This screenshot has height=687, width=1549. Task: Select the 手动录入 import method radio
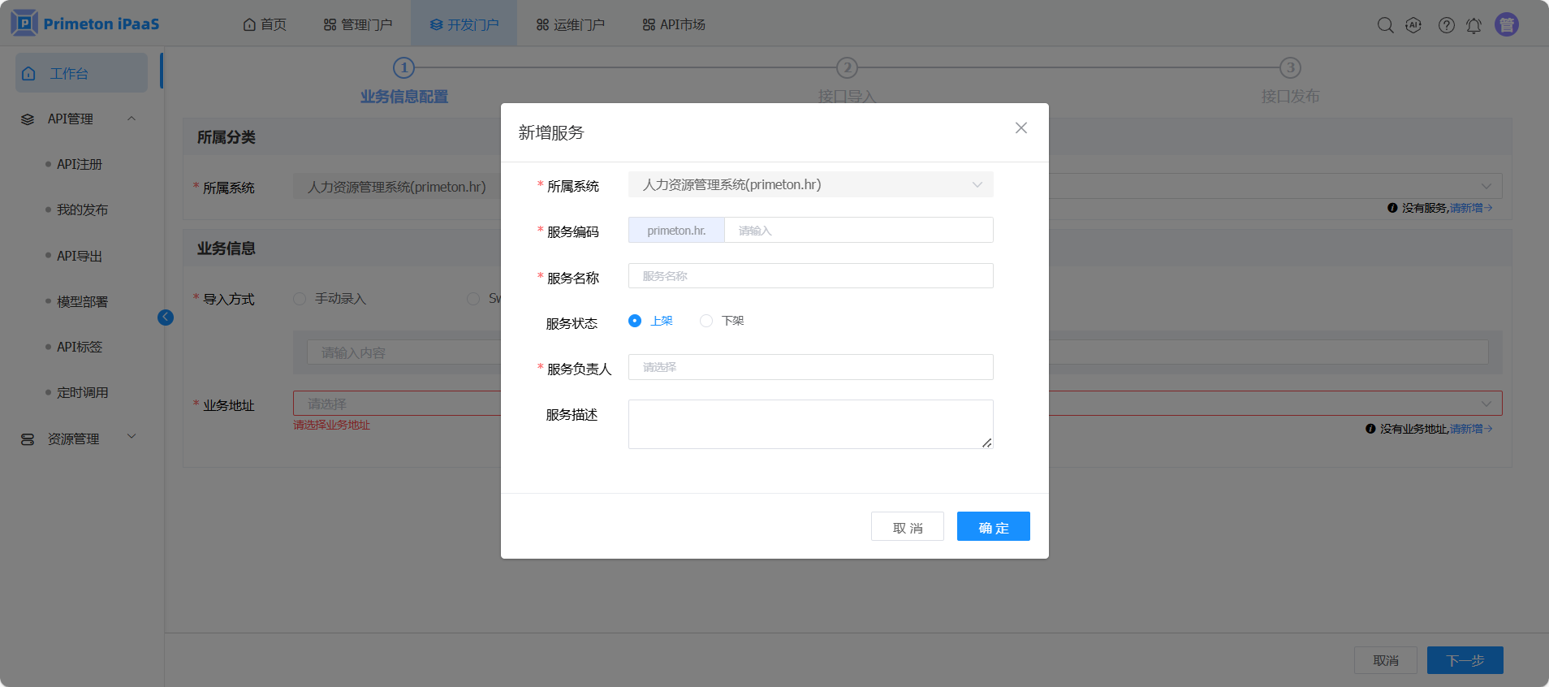[x=300, y=299]
